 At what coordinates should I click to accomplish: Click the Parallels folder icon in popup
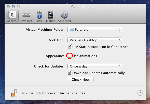click(72, 29)
